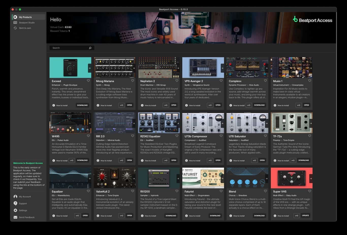
Task: Click info icon for Exceed install help
Action: pyautogui.click(x=54, y=105)
